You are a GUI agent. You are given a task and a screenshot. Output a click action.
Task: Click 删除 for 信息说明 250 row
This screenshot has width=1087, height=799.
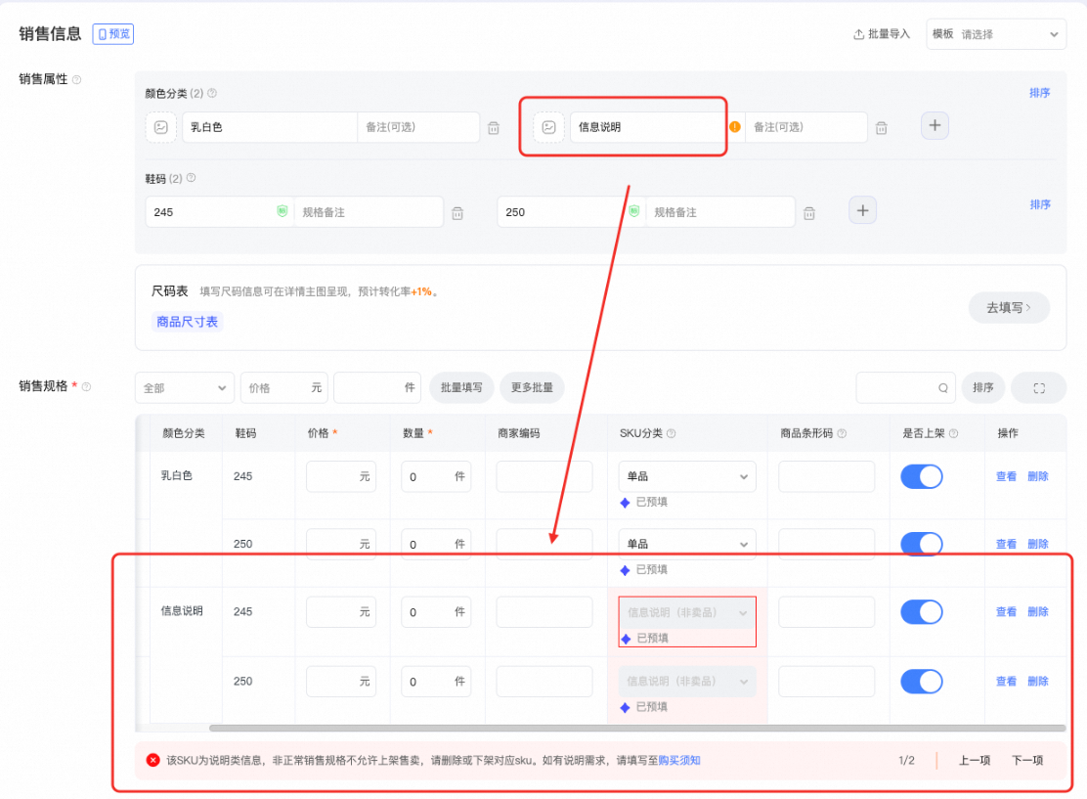coord(1038,681)
